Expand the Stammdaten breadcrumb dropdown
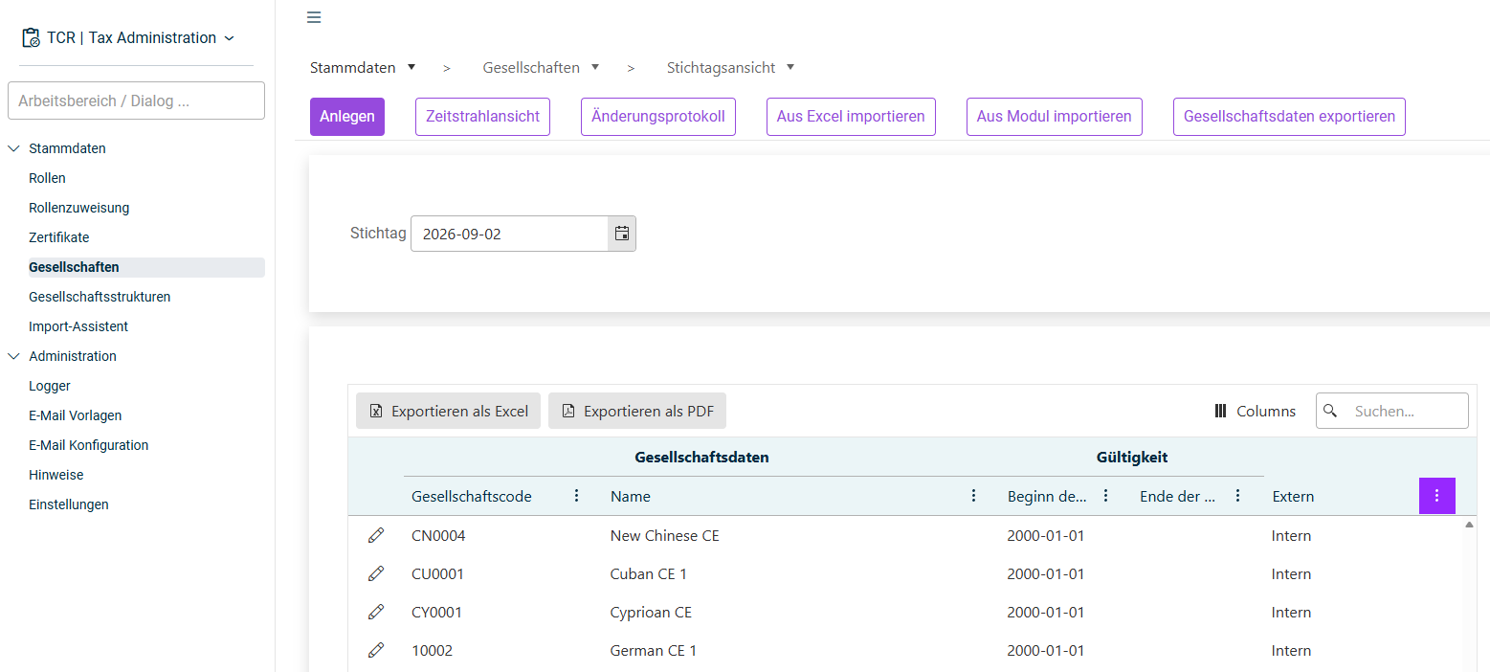 pos(411,67)
